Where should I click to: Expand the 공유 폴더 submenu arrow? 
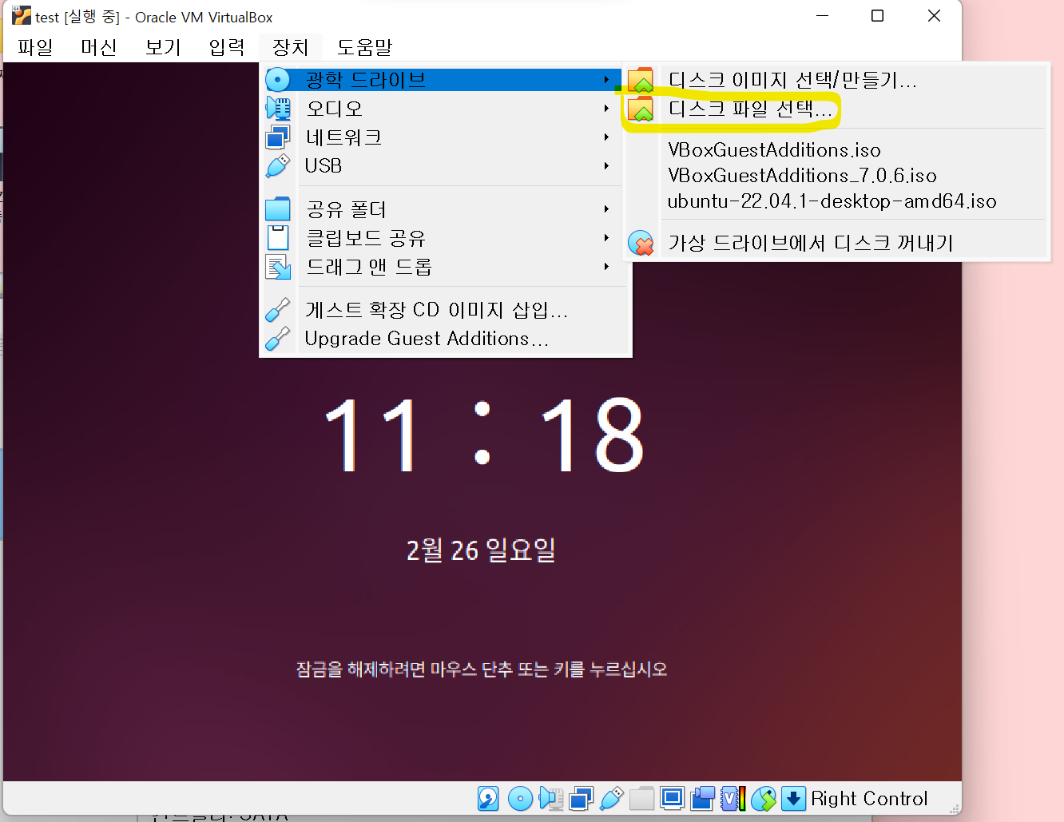point(607,209)
